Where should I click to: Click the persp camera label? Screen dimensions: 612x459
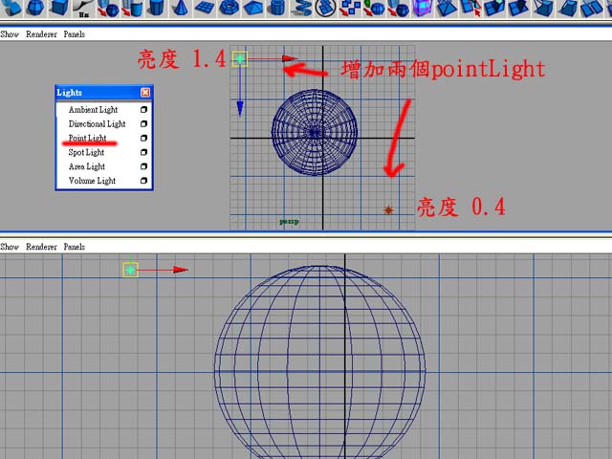pos(289,222)
